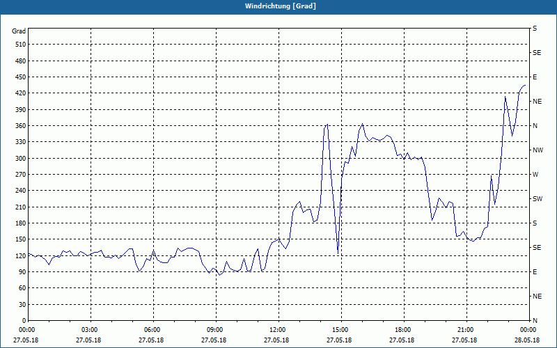Select the 0 value at y-axis bottom
This screenshot has height=348, width=557.
(x=23, y=321)
